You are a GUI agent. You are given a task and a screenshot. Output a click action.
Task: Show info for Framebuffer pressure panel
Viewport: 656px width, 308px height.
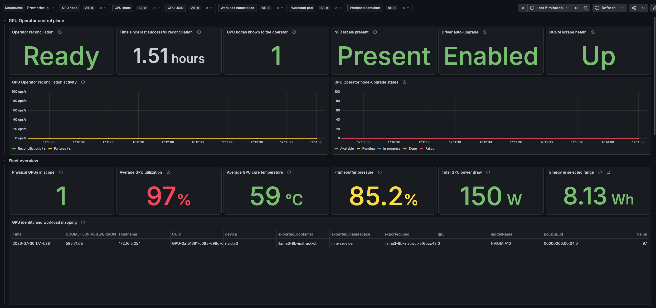point(380,172)
